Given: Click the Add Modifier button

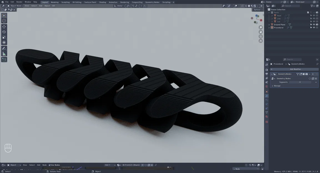Looking at the screenshot, I should coord(295,69).
